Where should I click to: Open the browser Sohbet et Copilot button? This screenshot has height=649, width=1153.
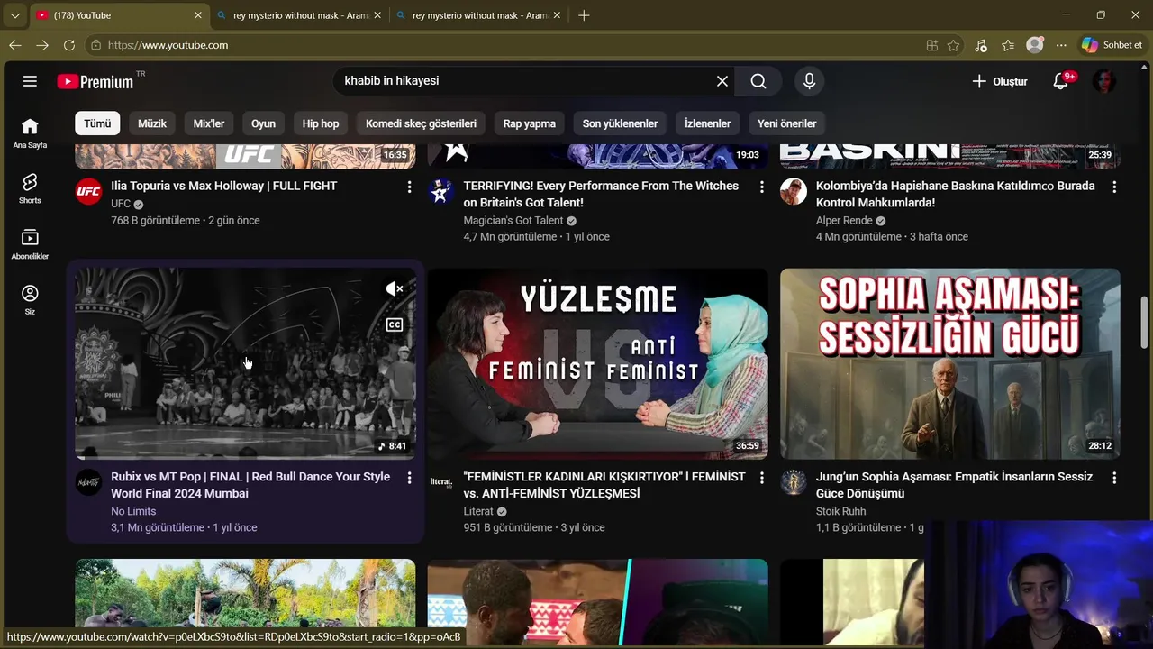pos(1112,45)
